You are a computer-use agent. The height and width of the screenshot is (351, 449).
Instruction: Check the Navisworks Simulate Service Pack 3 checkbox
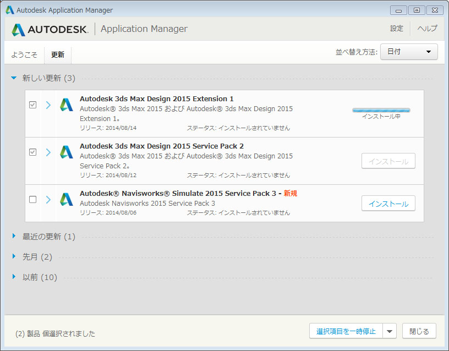point(33,199)
